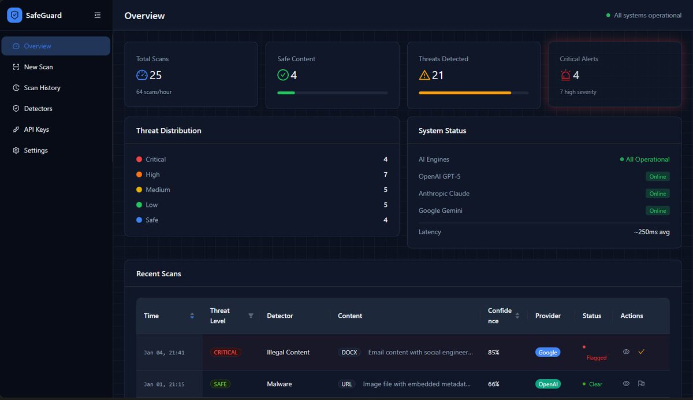Click the Malware detector cell
Viewport: 693px width, 400px height.
tap(280, 384)
